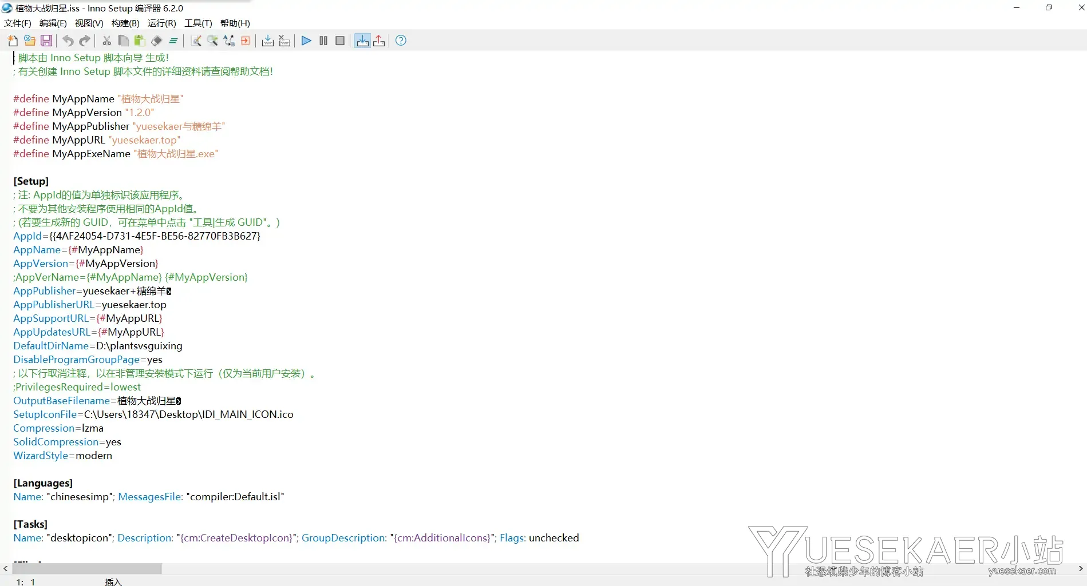Redo the last undone edit

pos(85,41)
